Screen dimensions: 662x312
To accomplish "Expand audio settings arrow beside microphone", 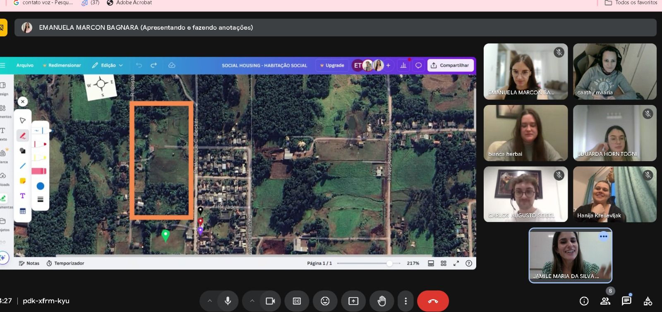I will [210, 301].
